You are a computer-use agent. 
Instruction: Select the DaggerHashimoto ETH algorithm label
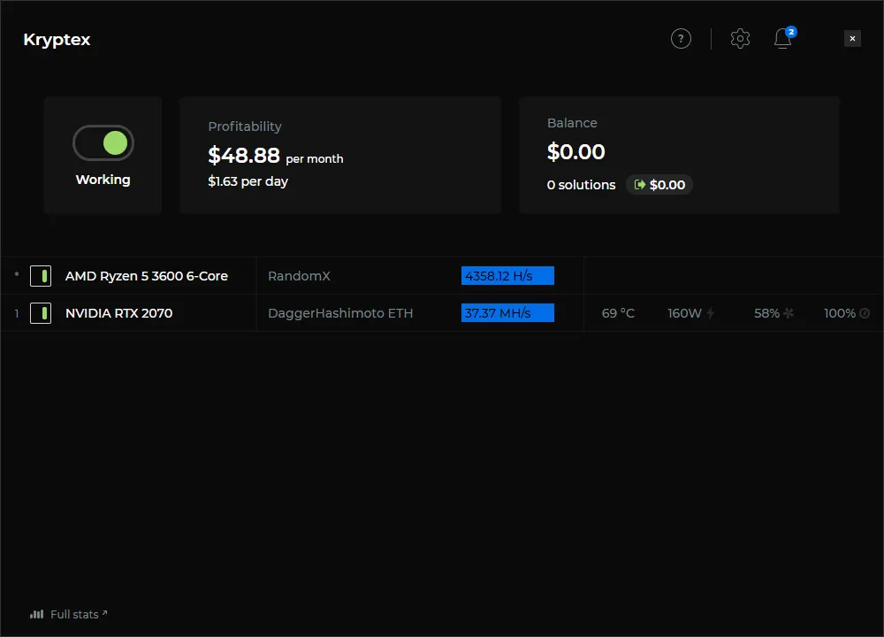click(339, 312)
